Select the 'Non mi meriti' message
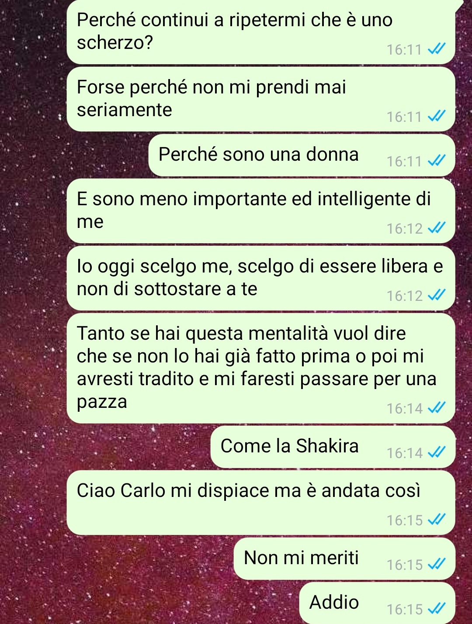Viewport: 472px width, 624px height. pyautogui.click(x=344, y=558)
